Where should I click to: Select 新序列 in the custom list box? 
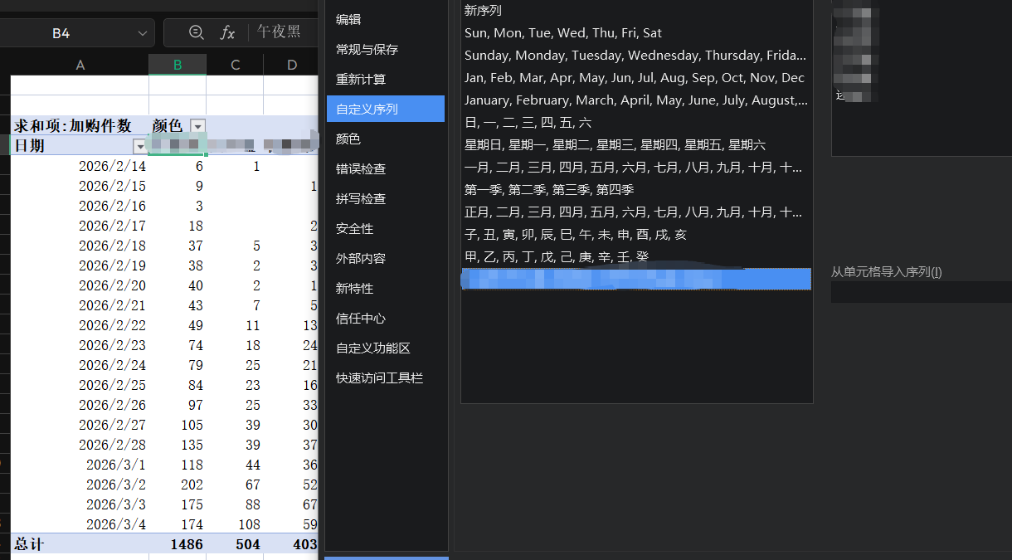point(483,11)
